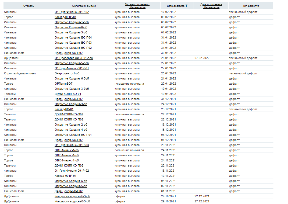
Task: Open ДЭНИ КОЛЛ-БО-01 bond link
Action: pos(68,94)
